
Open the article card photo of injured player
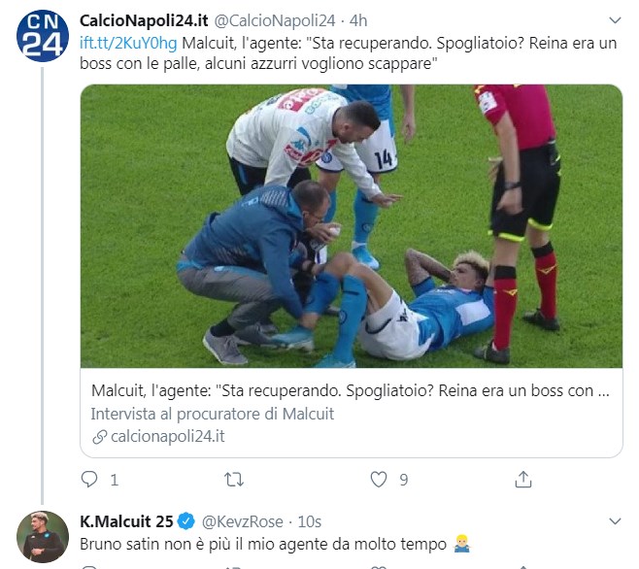point(352,226)
